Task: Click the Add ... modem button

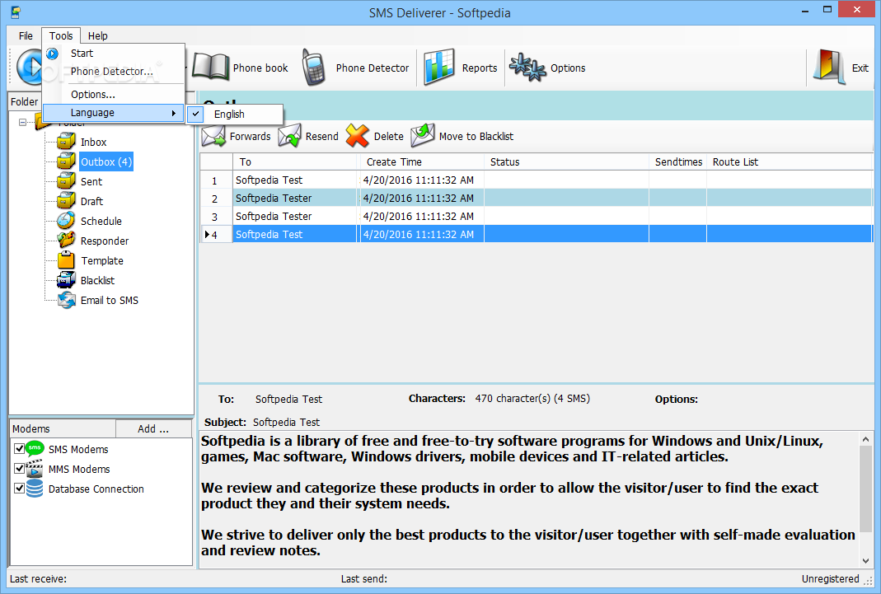Action: tap(153, 428)
